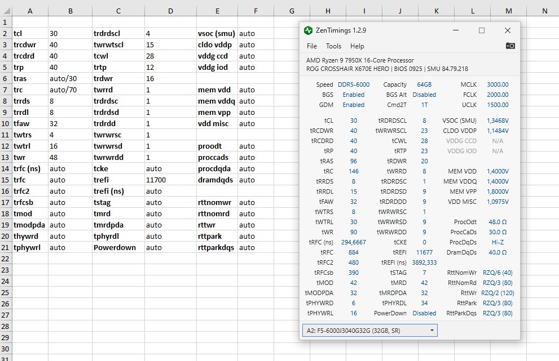
Task: Click the tRFC (ns) 294,6667 value
Action: pyautogui.click(x=354, y=242)
